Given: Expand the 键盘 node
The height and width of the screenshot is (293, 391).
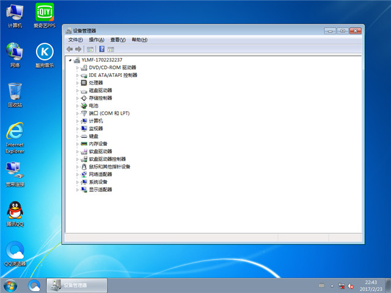Looking at the screenshot, I should [x=78, y=136].
